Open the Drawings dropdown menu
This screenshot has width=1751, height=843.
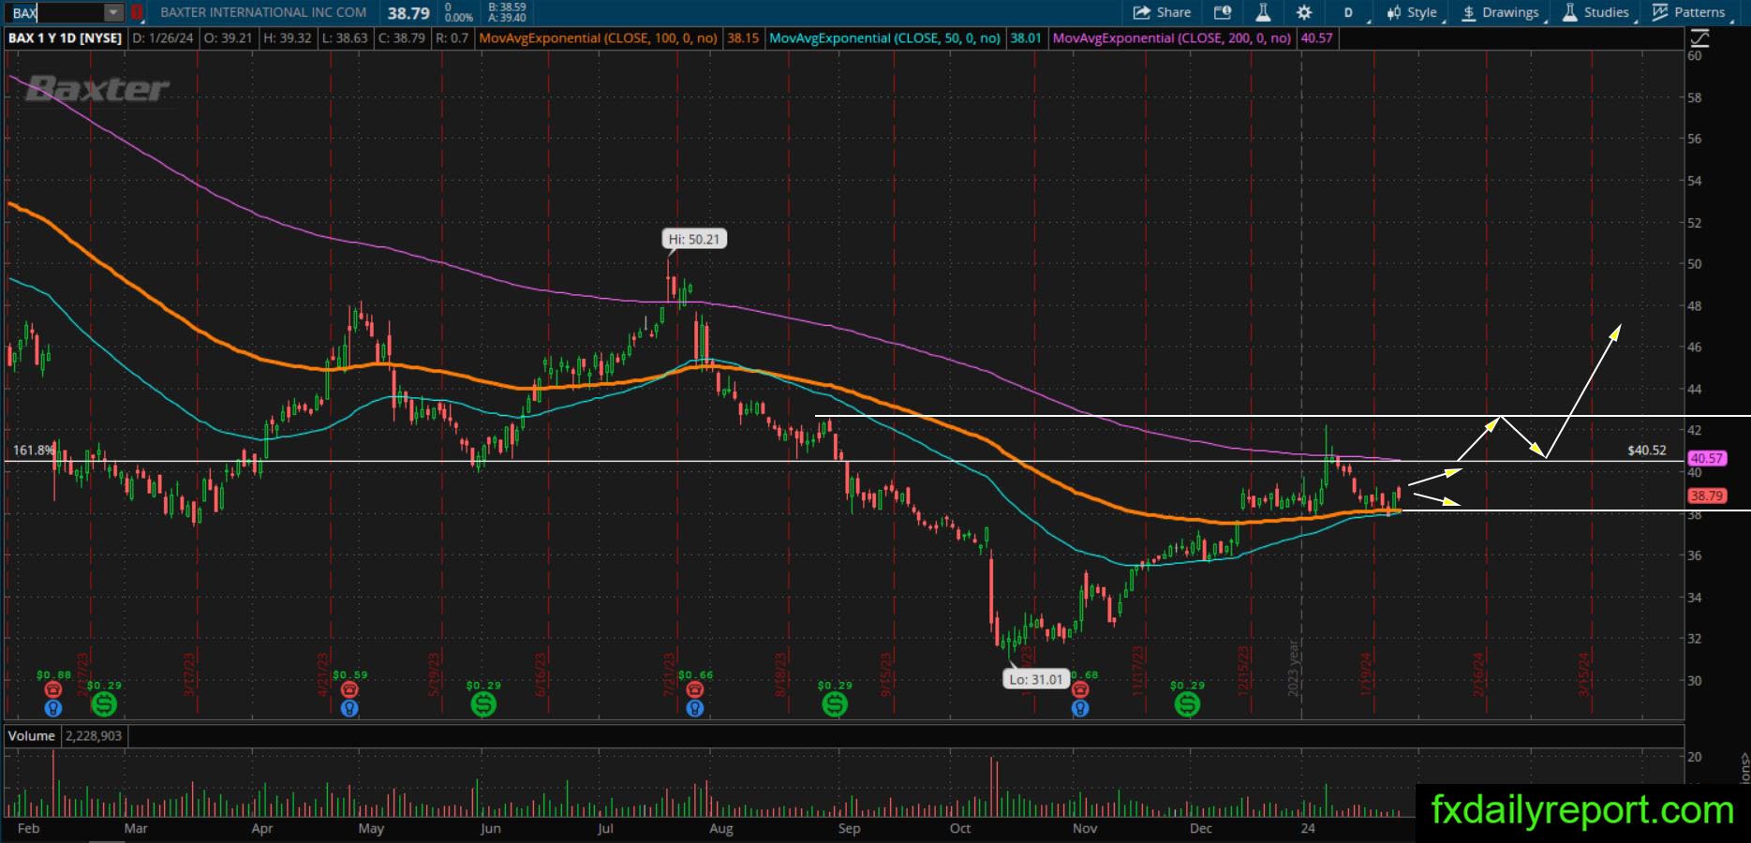tap(1501, 13)
